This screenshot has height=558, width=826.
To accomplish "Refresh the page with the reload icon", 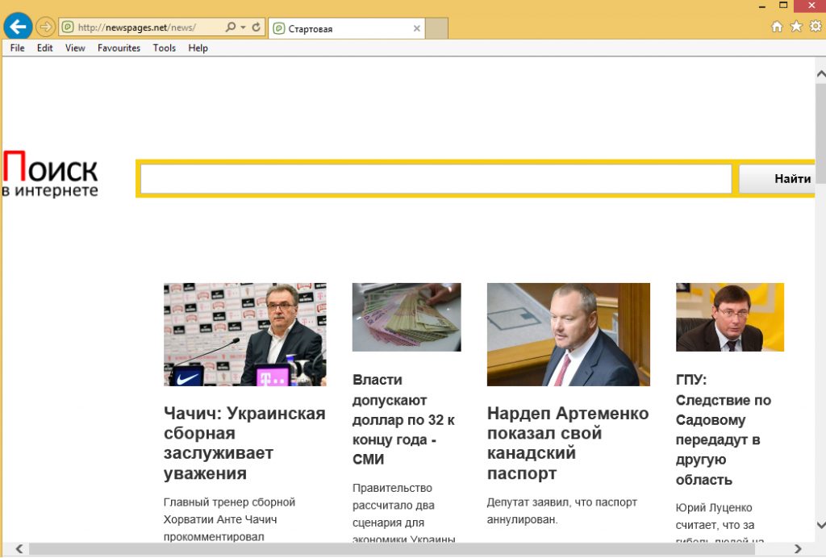I will click(x=257, y=27).
